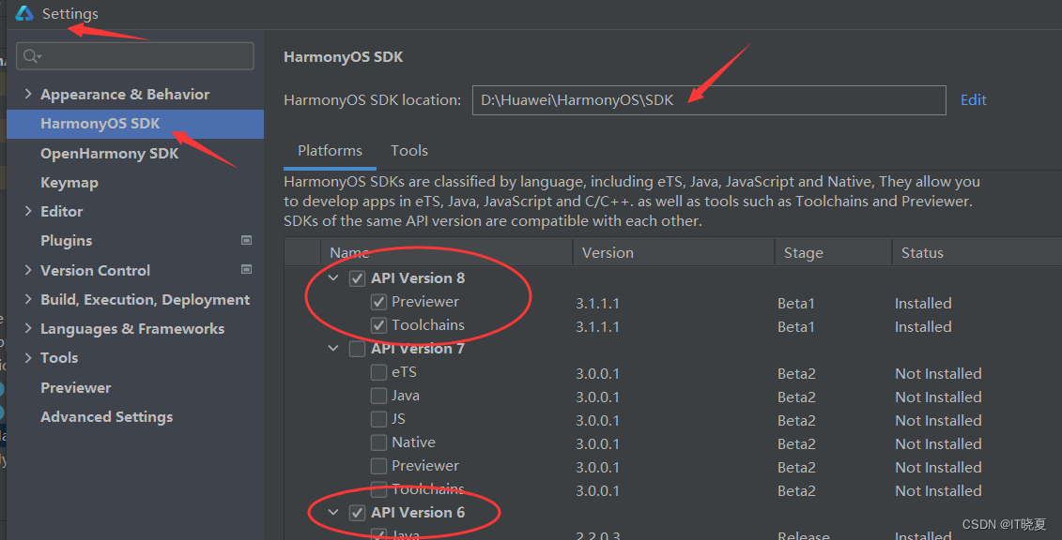Check Previewer checkbox under API Version 7
Screen dimensions: 1062x540
coord(378,466)
